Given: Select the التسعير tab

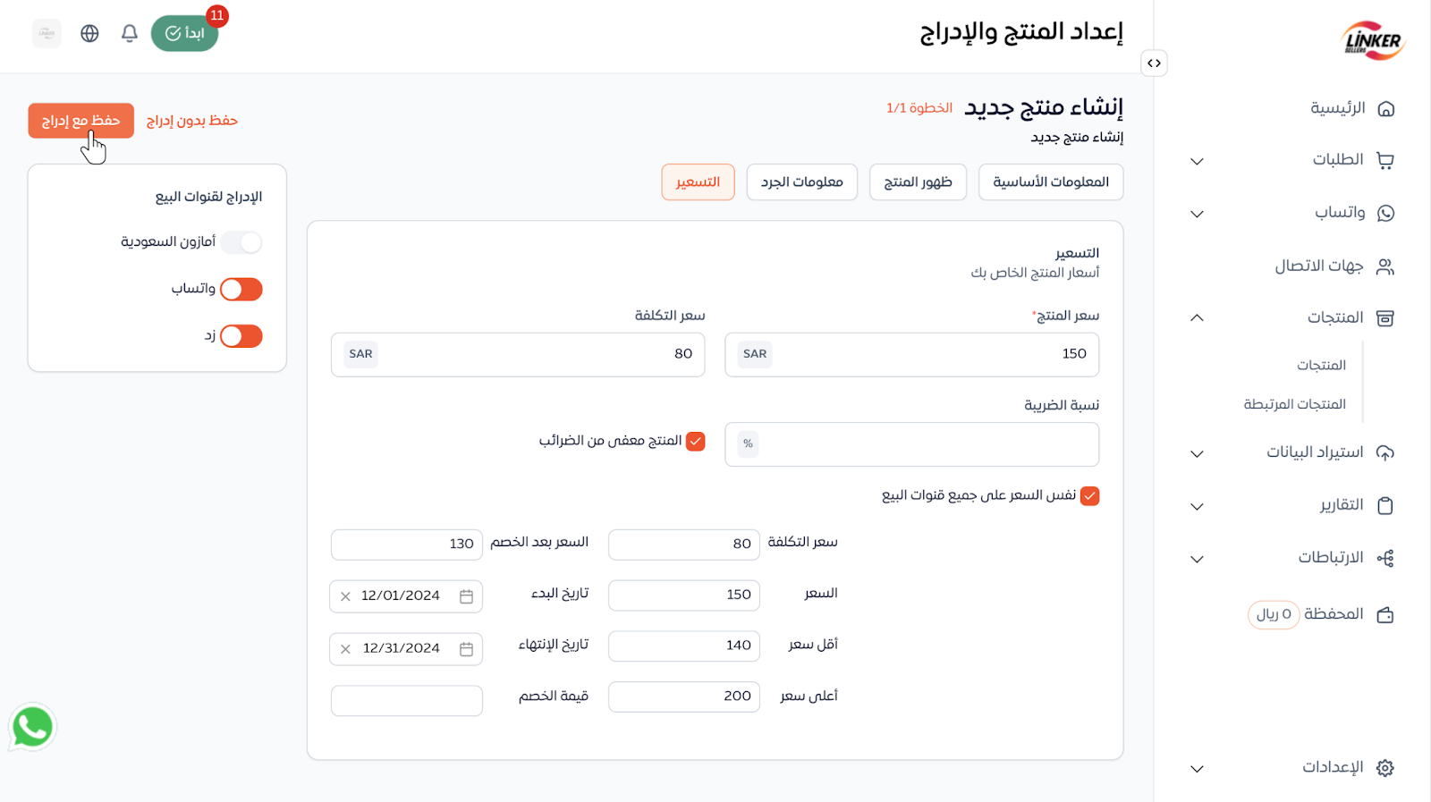Looking at the screenshot, I should (698, 182).
